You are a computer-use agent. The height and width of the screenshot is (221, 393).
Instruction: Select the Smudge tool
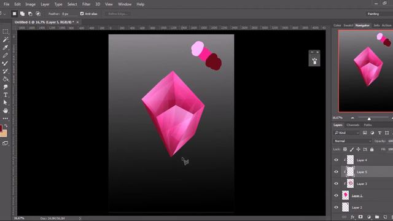pos(6,87)
